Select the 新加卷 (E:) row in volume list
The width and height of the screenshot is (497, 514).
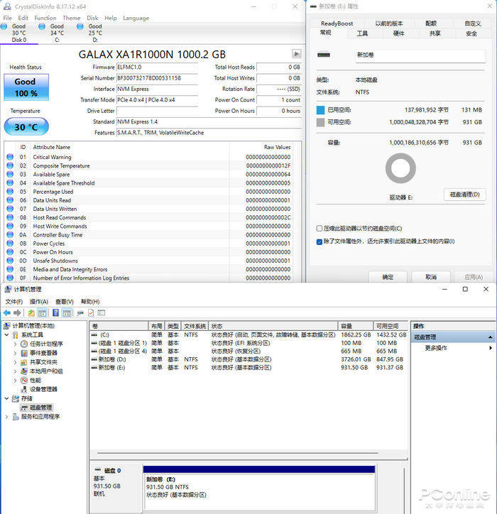[x=248, y=368]
